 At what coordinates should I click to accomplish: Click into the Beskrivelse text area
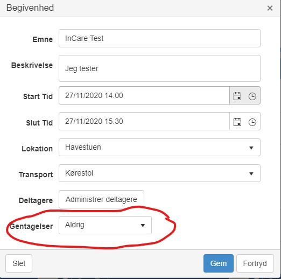coord(159,68)
